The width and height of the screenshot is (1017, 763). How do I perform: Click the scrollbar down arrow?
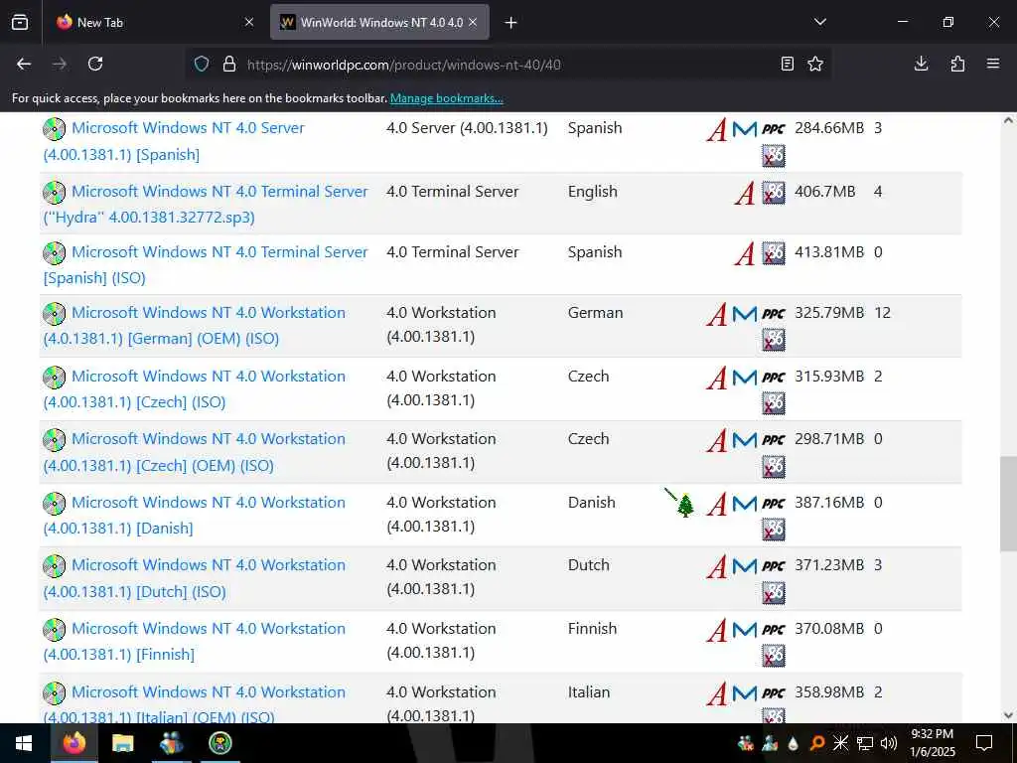[1008, 715]
